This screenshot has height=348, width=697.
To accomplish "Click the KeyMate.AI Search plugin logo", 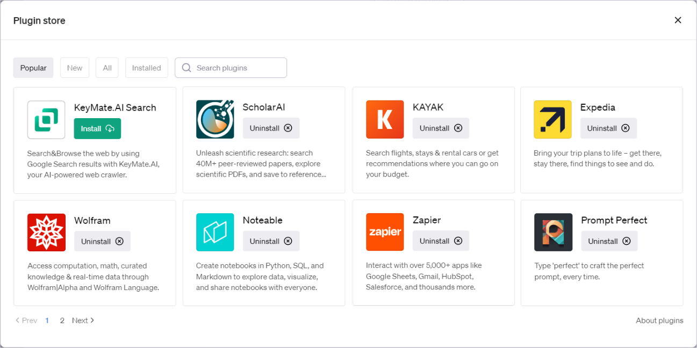I will (x=46, y=119).
